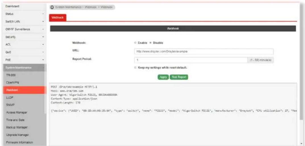
Task: Expand the Status menu arrow
Action: 43,14
